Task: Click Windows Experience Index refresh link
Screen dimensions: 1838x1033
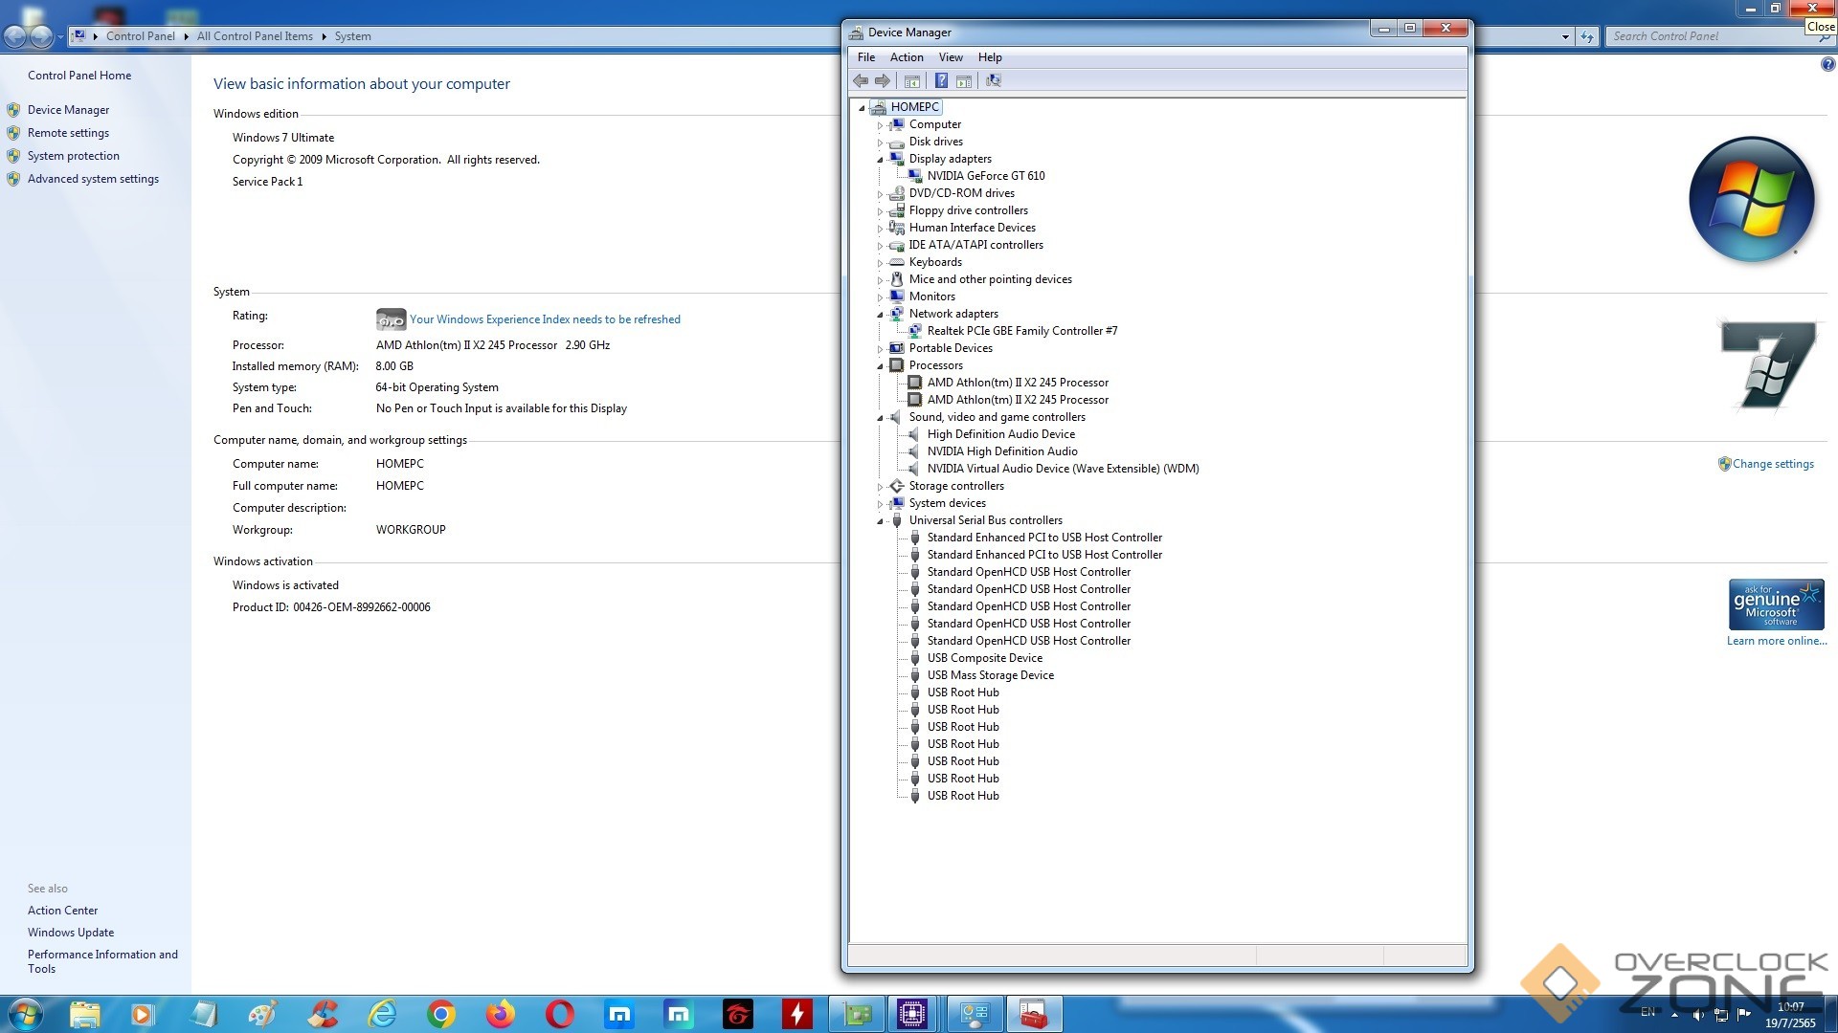Action: point(545,319)
